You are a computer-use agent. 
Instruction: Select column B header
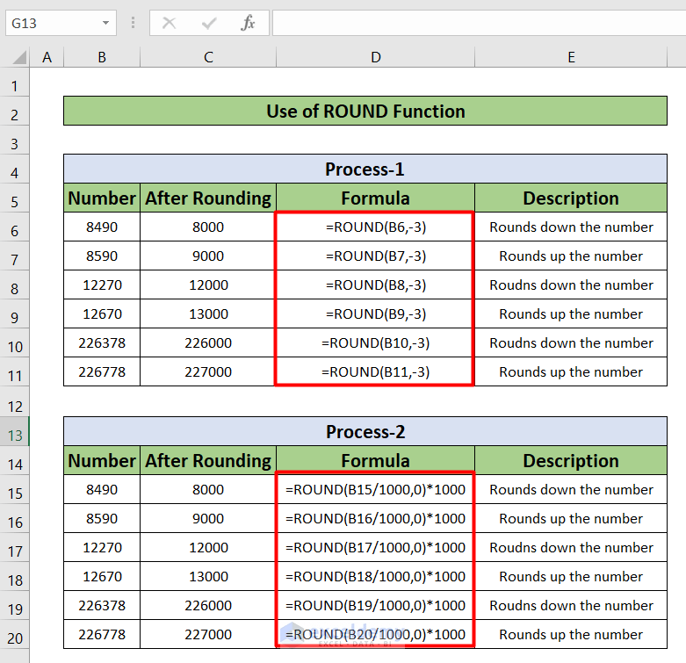[102, 57]
